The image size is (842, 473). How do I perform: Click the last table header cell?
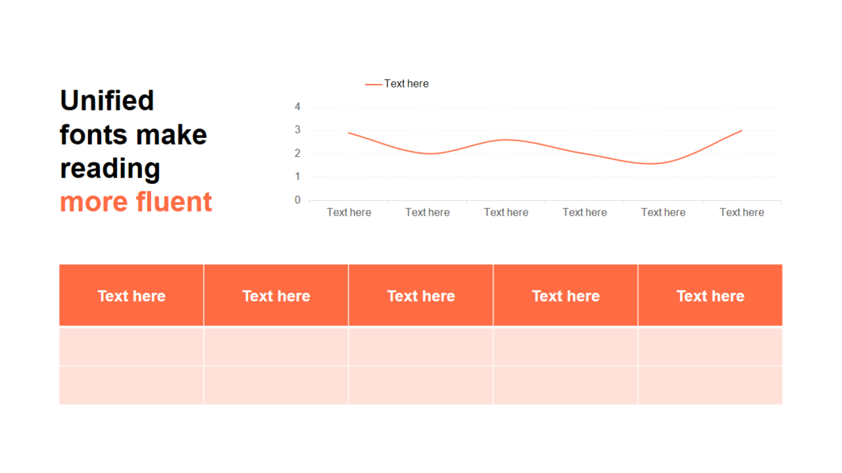click(x=710, y=296)
